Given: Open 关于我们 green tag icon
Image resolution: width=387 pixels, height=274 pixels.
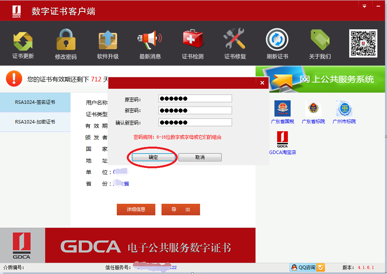Looking at the screenshot, I should pos(320,44).
